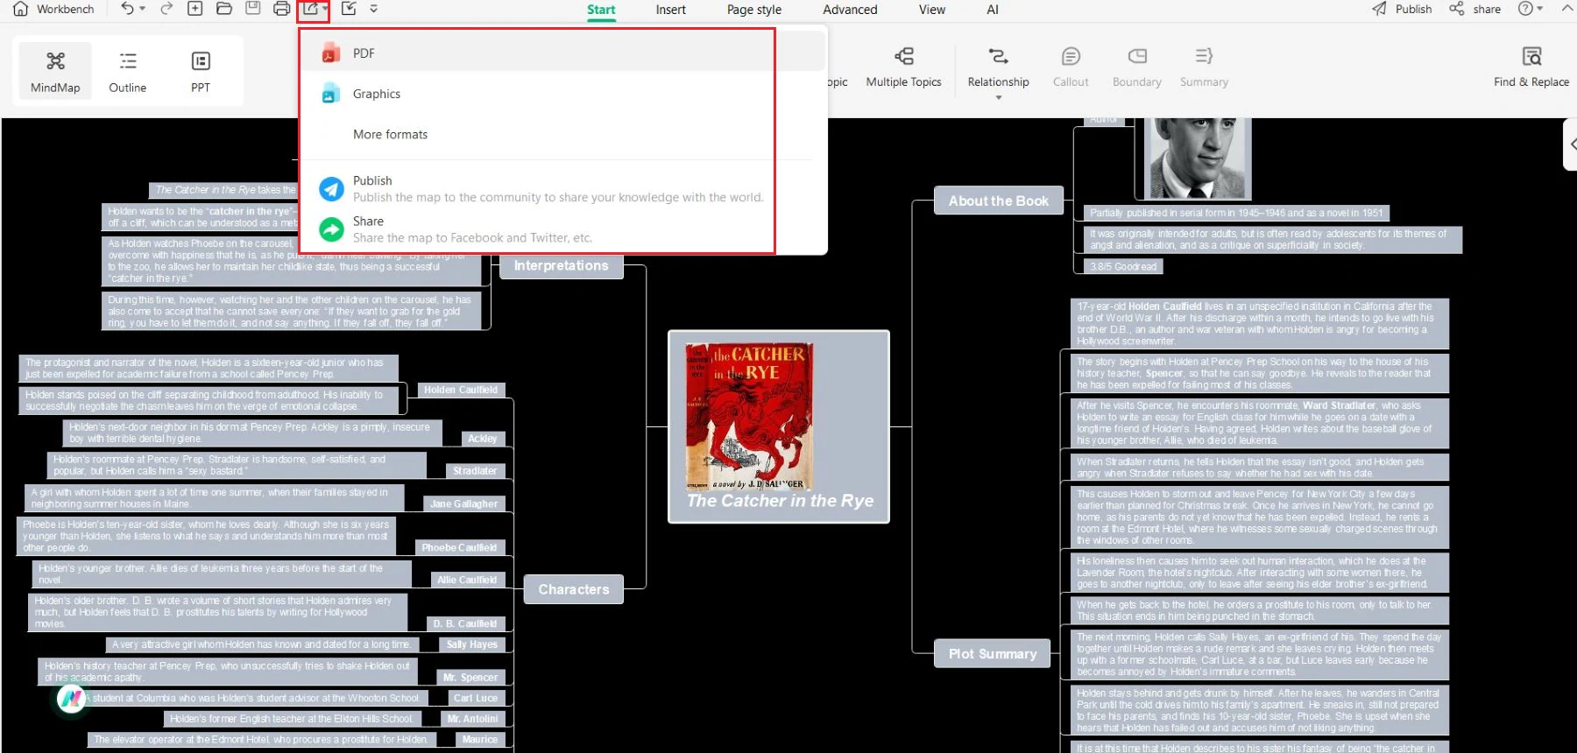Screen dimensions: 1577x753
Task: Click the book cover image
Action: (749, 416)
